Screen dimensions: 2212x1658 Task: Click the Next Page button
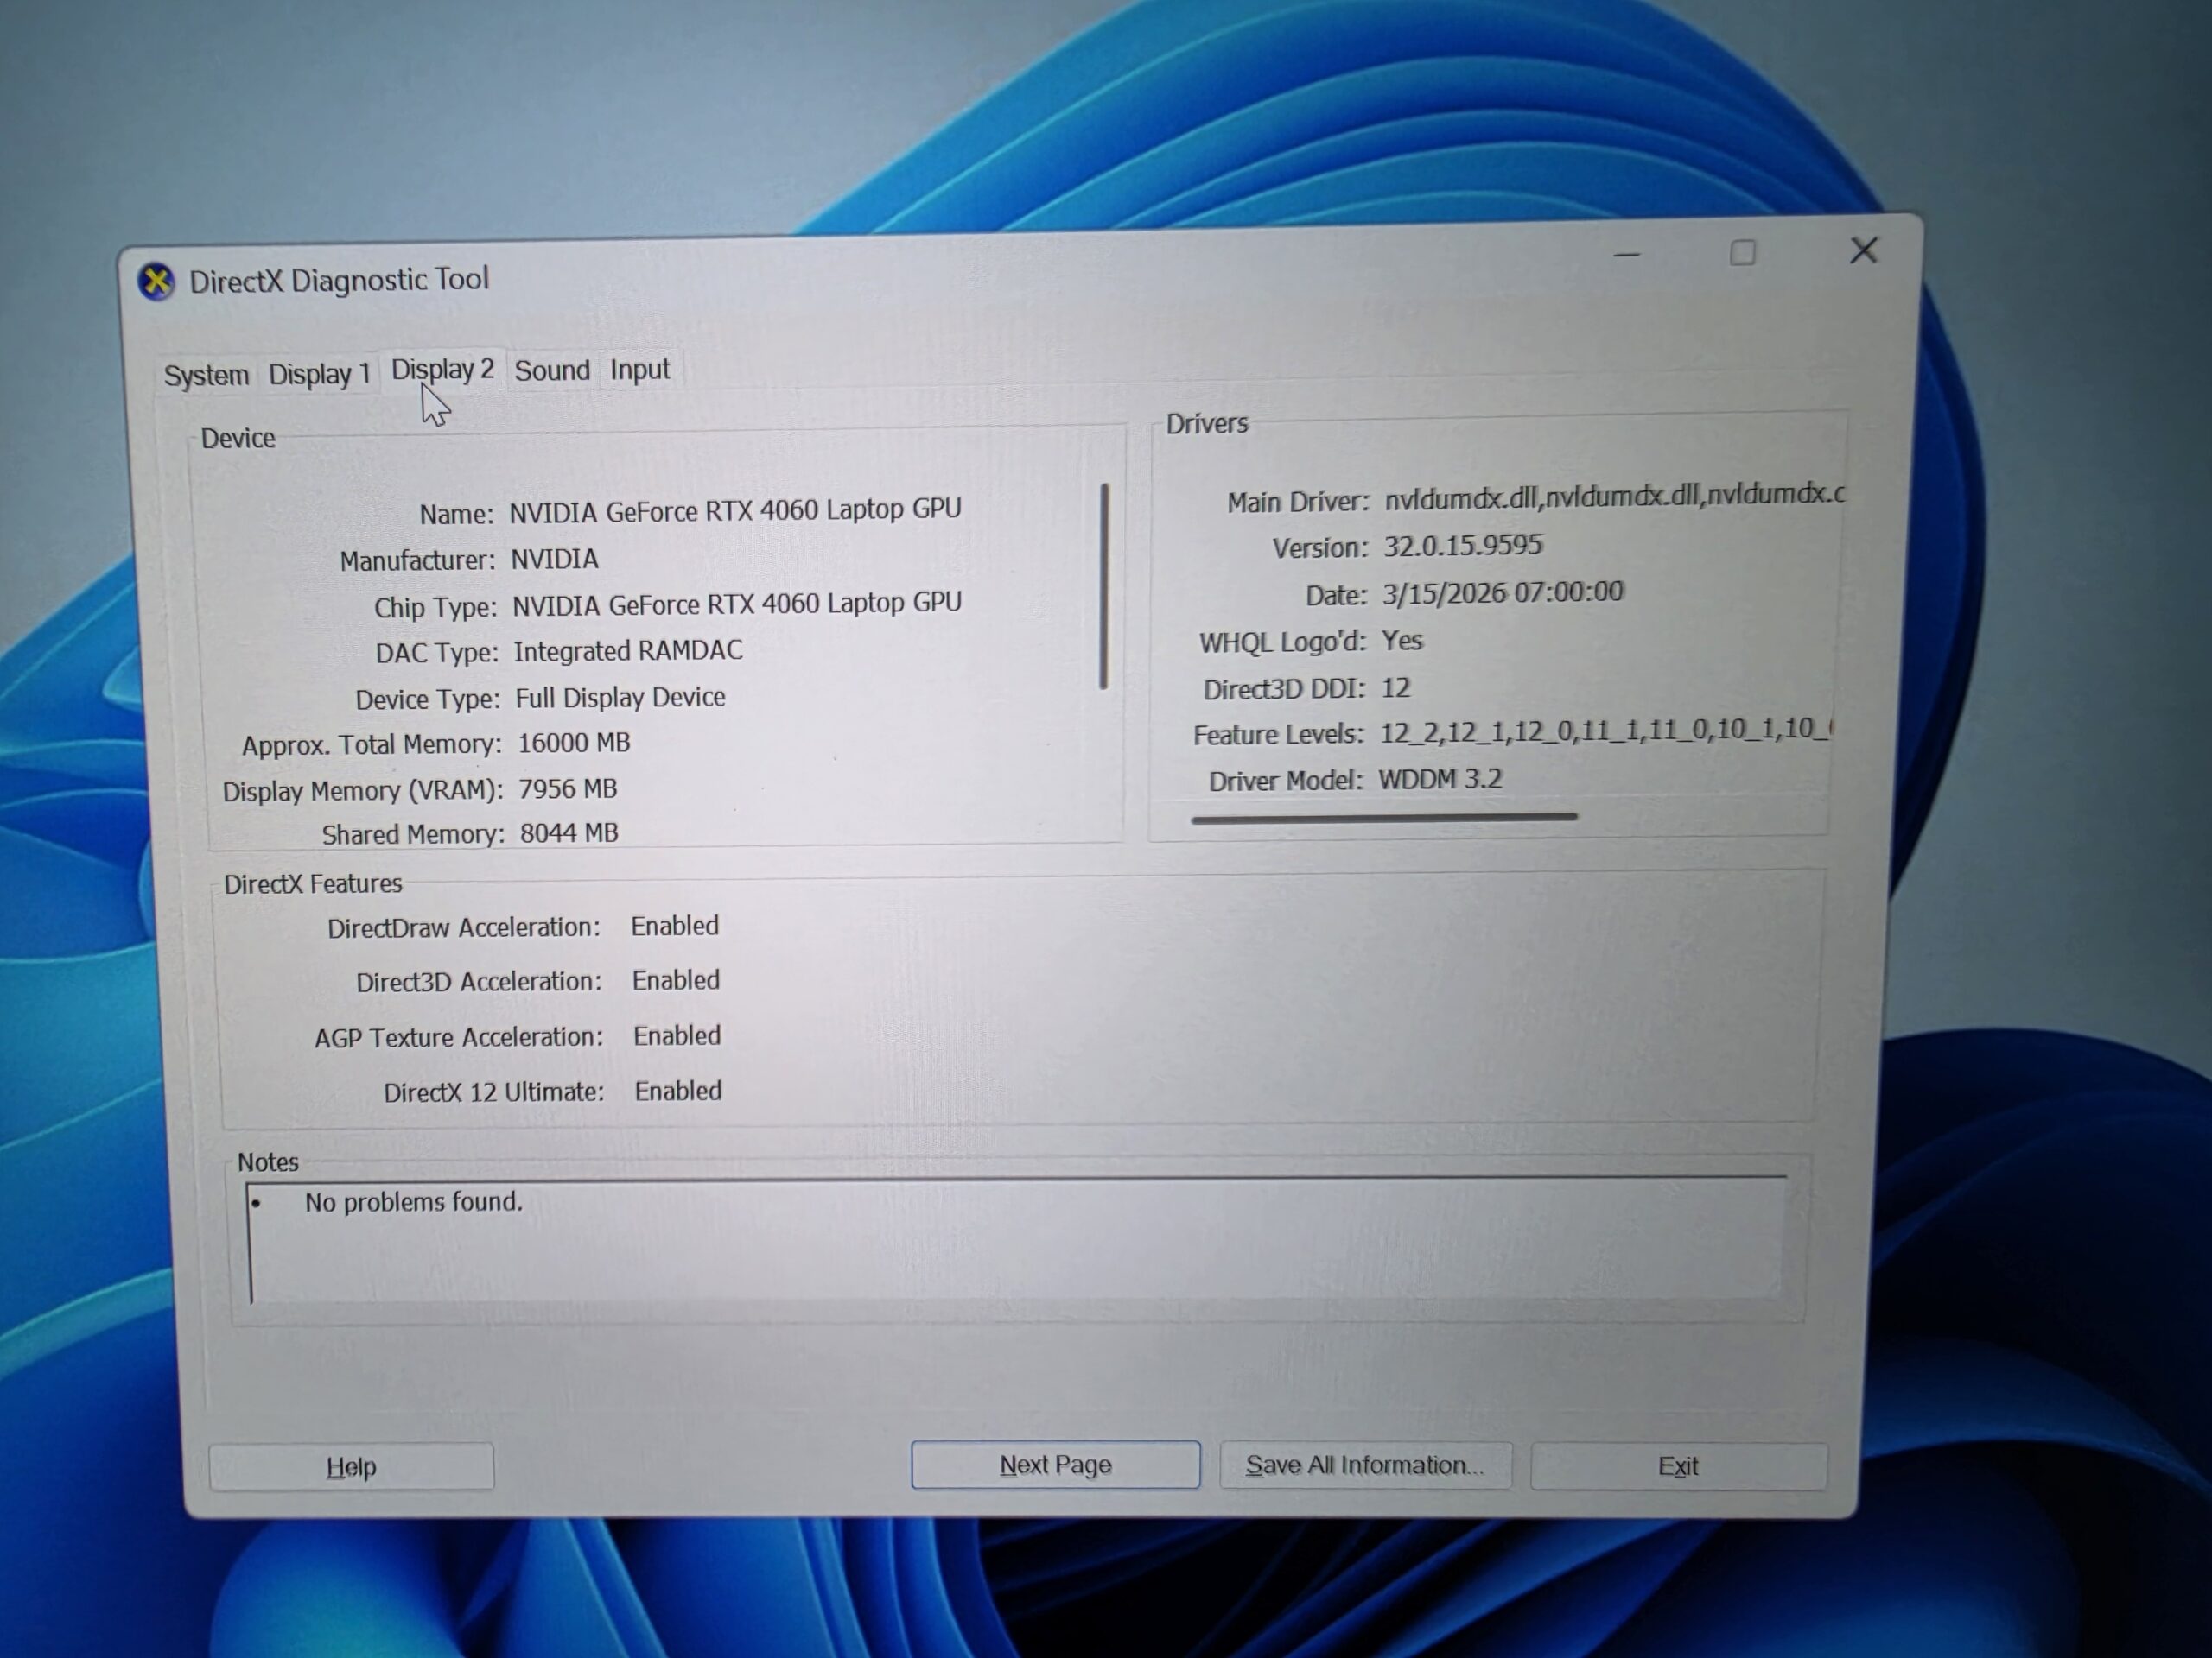pos(1055,1464)
